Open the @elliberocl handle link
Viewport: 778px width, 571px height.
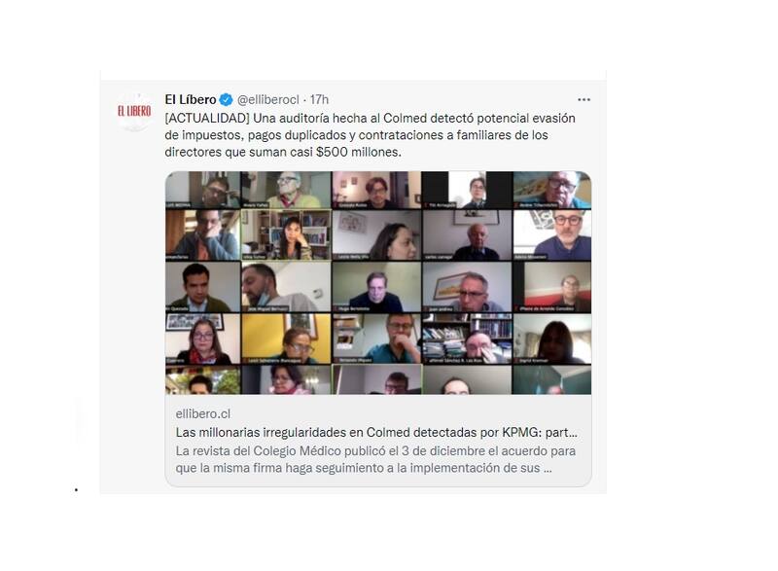[268, 100]
